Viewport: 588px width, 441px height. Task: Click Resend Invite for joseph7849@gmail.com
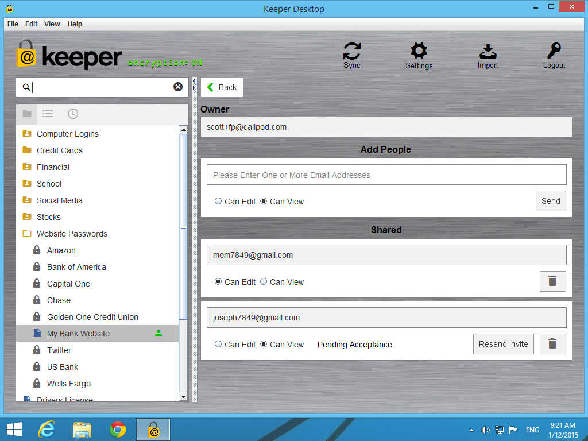tap(503, 344)
